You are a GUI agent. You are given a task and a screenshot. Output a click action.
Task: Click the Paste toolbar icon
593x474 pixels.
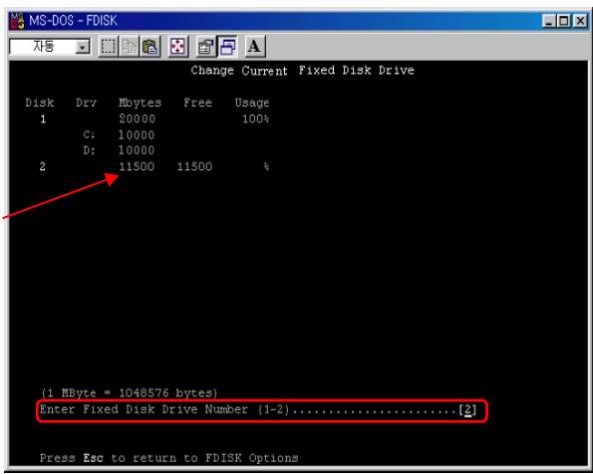click(150, 47)
